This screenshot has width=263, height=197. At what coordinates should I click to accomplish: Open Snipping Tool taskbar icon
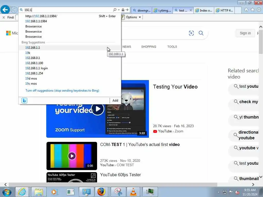click(118, 192)
